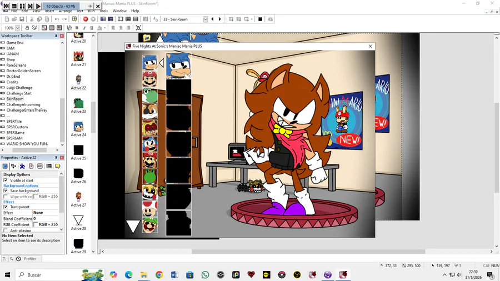Toggle the Anti-aliasing checkbox

[6, 230]
